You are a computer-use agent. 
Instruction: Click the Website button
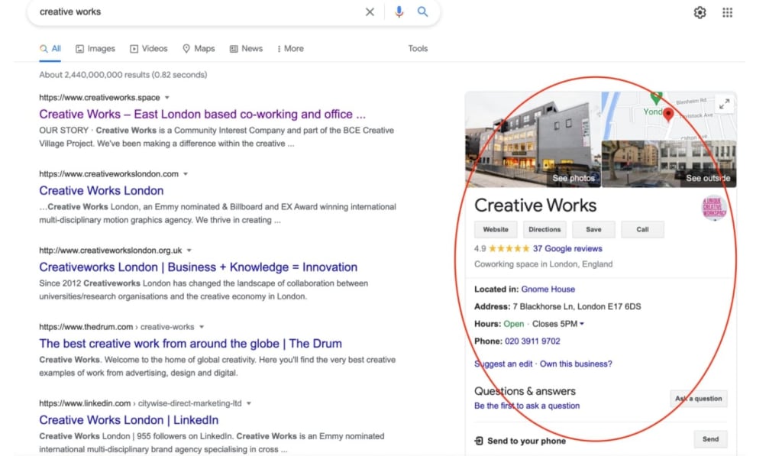coord(496,229)
